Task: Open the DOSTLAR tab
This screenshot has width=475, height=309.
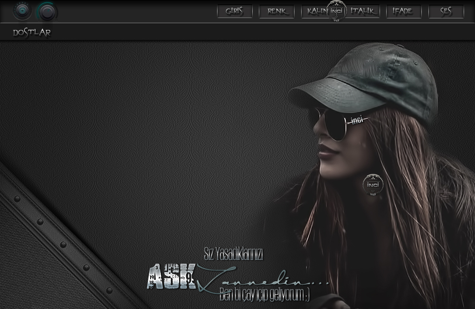Action: pos(32,32)
